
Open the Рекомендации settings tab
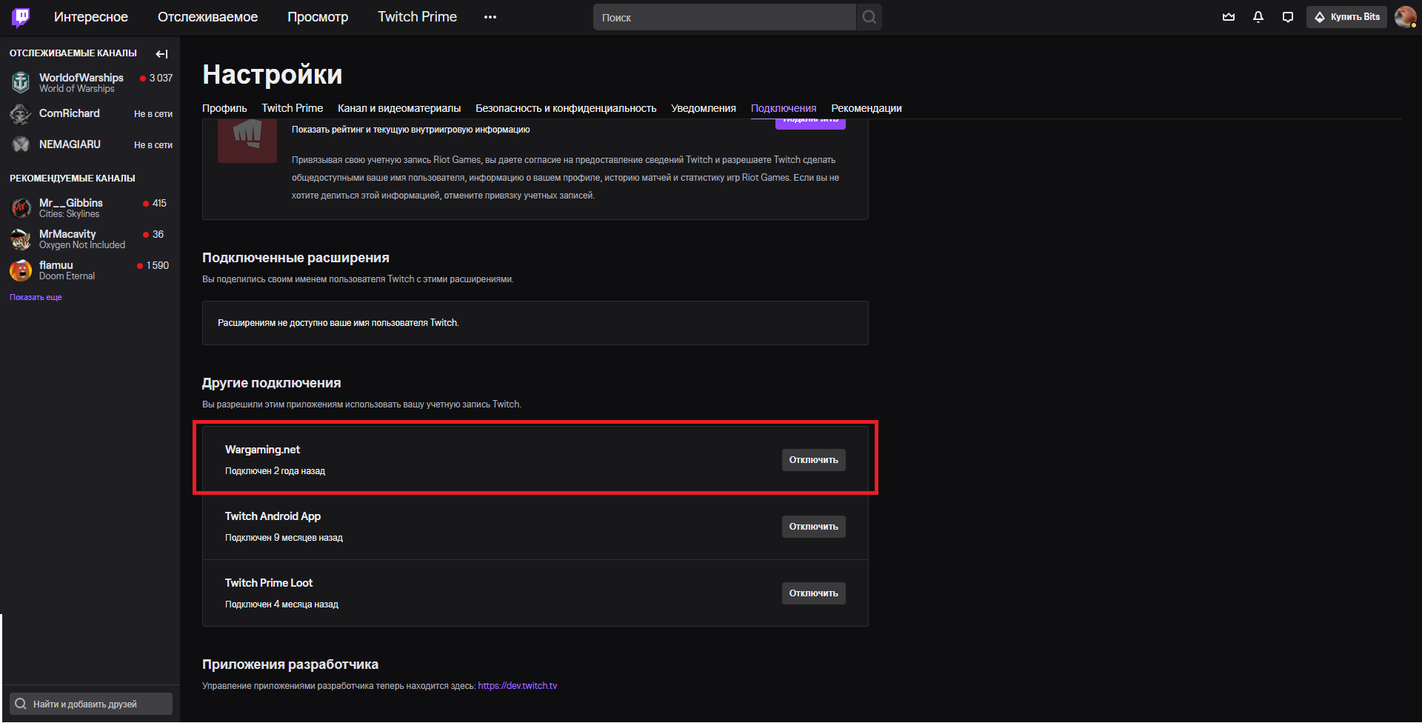coord(867,108)
